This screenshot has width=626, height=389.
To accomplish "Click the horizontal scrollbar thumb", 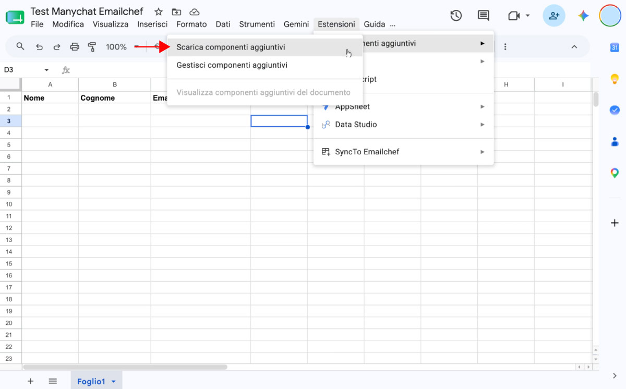I will tap(125, 367).
